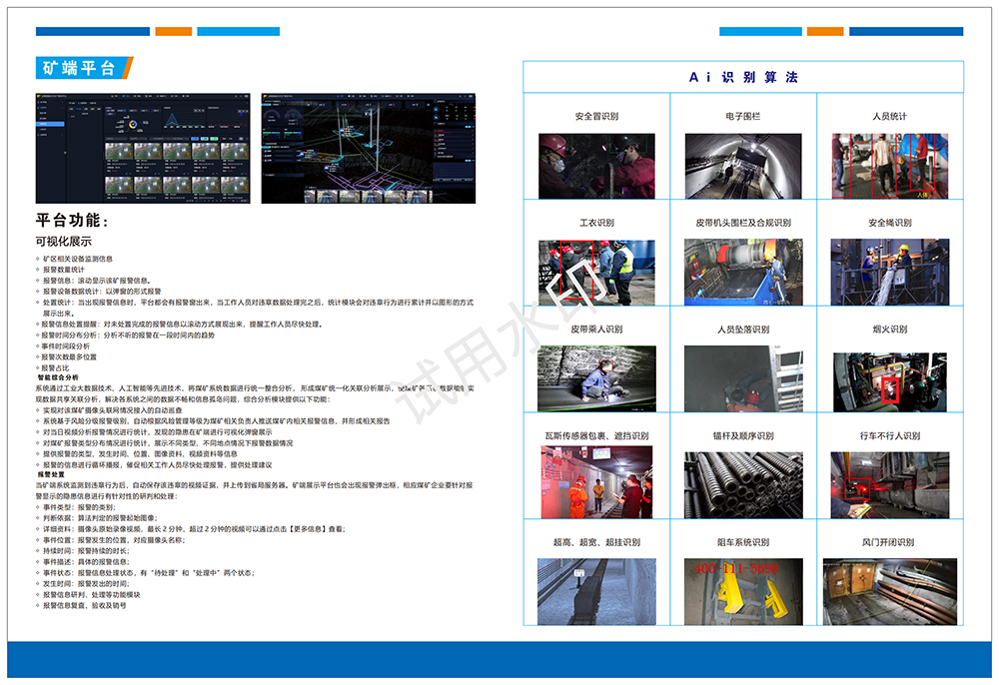Image resolution: width=999 pixels, height=685 pixels.
Task: Select the 行车不行人识别 image
Action: 889,485
